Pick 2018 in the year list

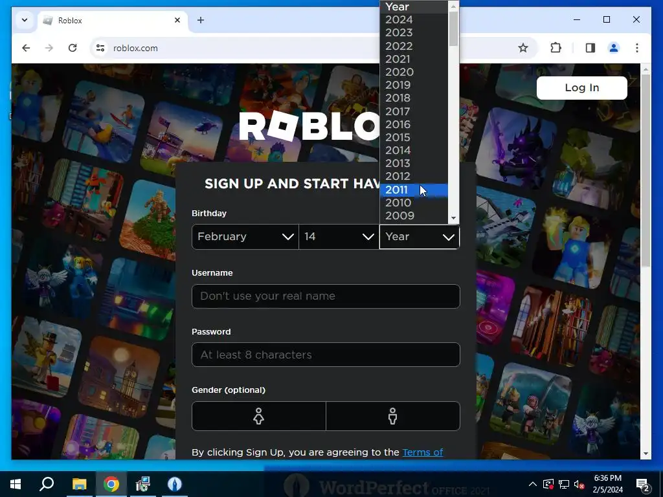coord(414,98)
